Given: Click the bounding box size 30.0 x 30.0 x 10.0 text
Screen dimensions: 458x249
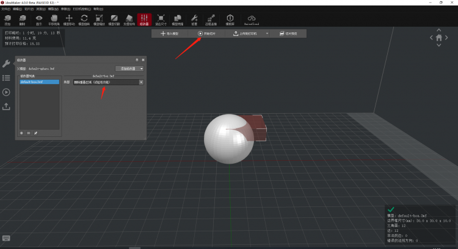Looking at the screenshot, I should tap(419, 221).
